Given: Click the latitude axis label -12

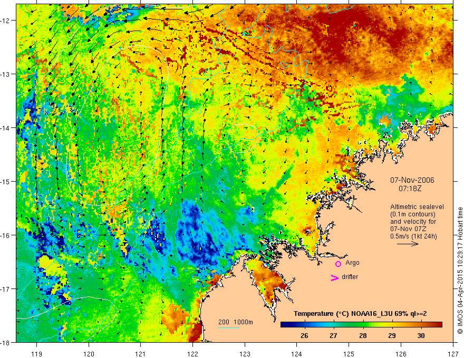Looking at the screenshot, I should click(6, 21).
